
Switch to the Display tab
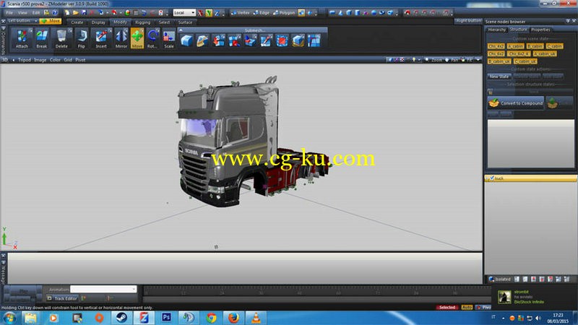(x=98, y=22)
